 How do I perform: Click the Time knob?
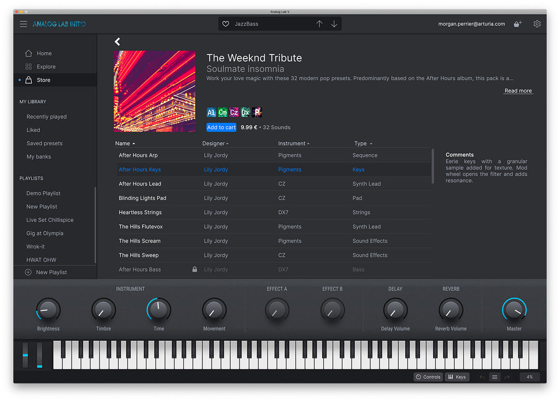(159, 310)
